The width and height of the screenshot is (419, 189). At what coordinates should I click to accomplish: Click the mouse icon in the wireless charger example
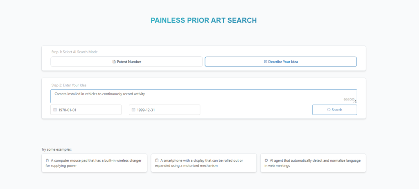[x=47, y=160]
